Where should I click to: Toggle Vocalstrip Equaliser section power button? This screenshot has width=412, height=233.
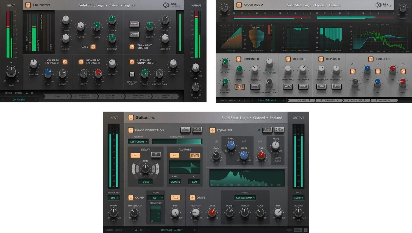click(371, 59)
